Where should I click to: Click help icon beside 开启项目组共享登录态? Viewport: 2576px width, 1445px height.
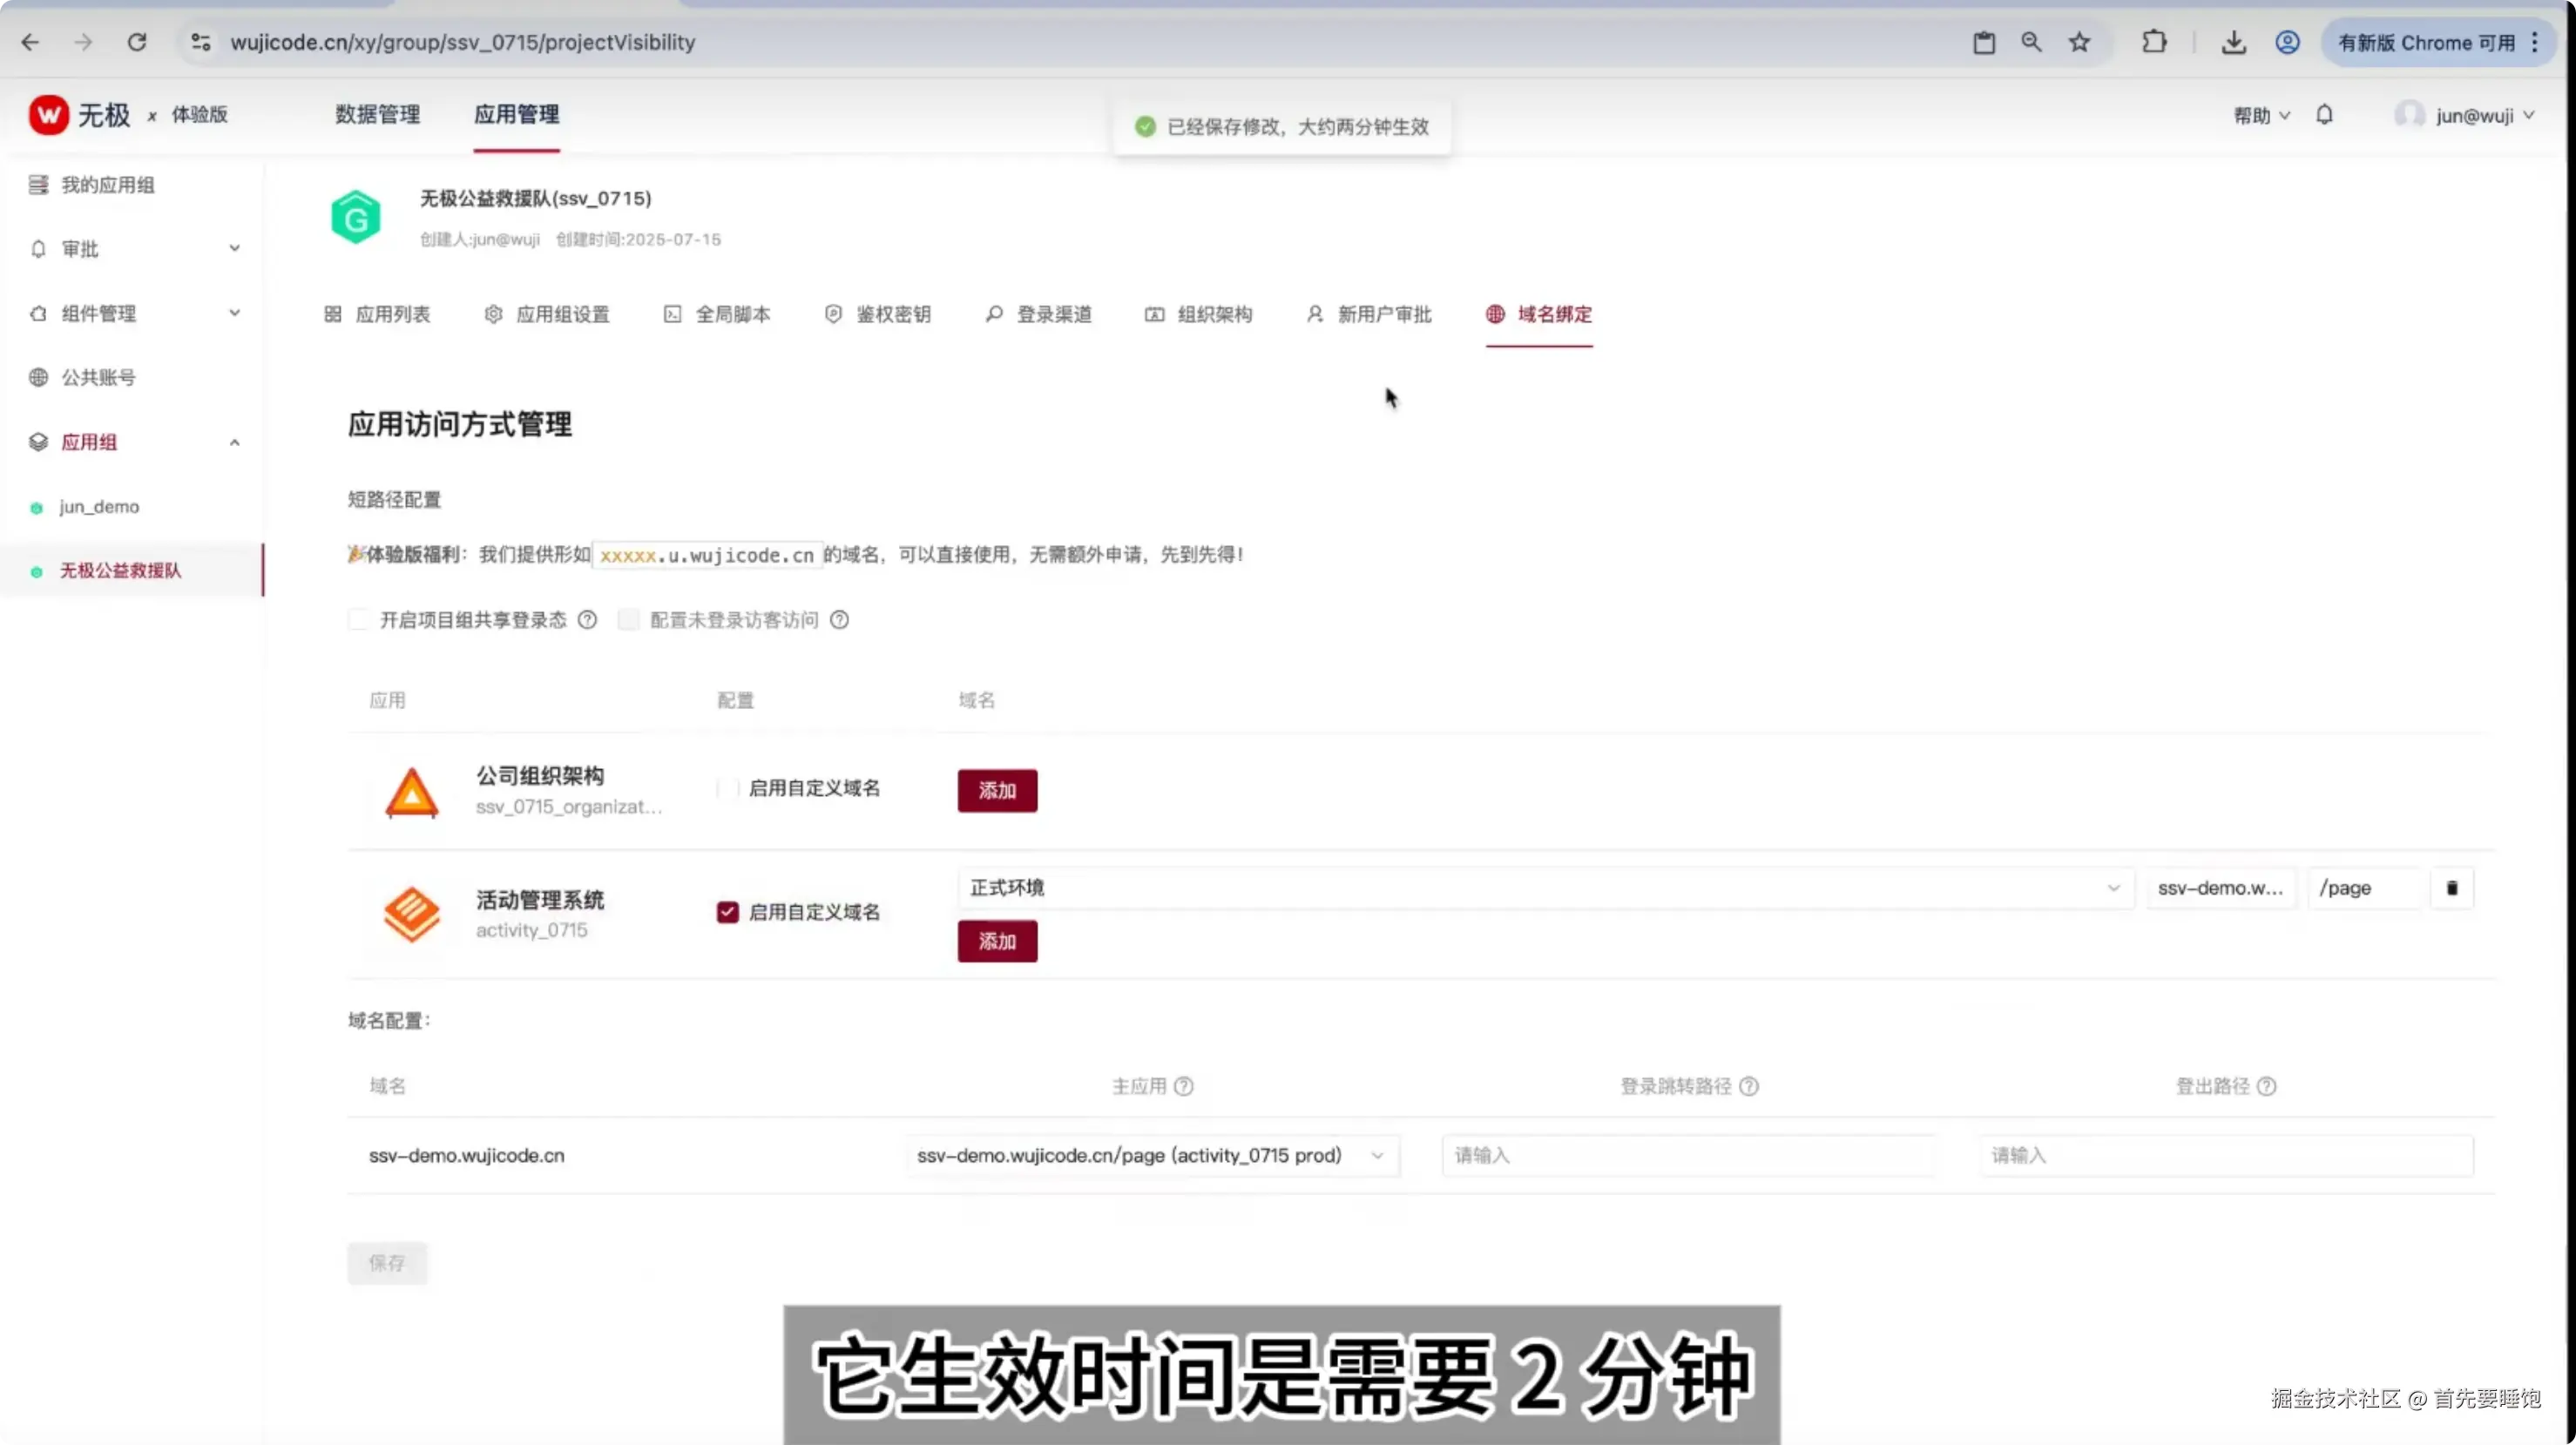pos(588,620)
